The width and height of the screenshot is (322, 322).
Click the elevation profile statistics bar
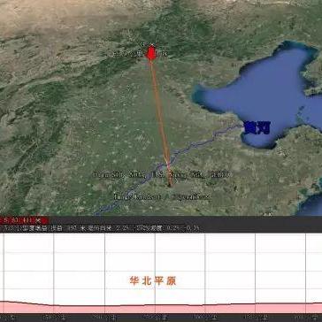click(161, 228)
